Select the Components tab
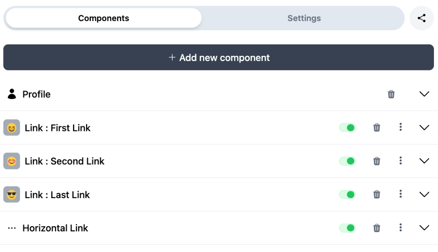The height and width of the screenshot is (252, 438). 103,18
